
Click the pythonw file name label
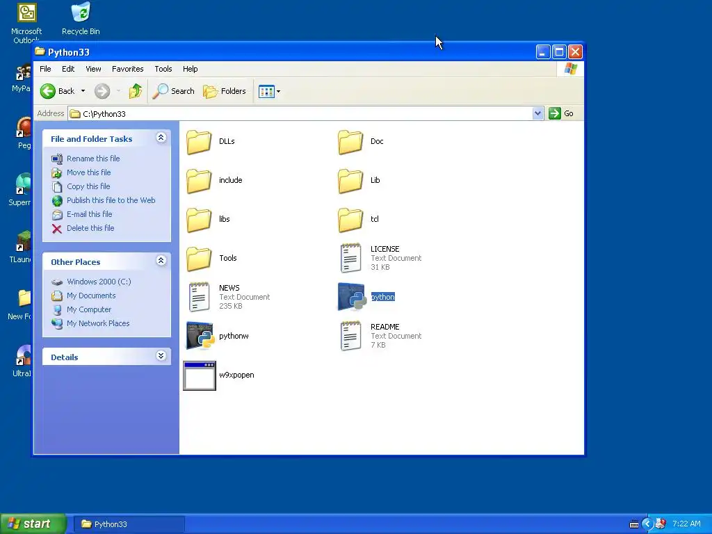[x=234, y=336]
